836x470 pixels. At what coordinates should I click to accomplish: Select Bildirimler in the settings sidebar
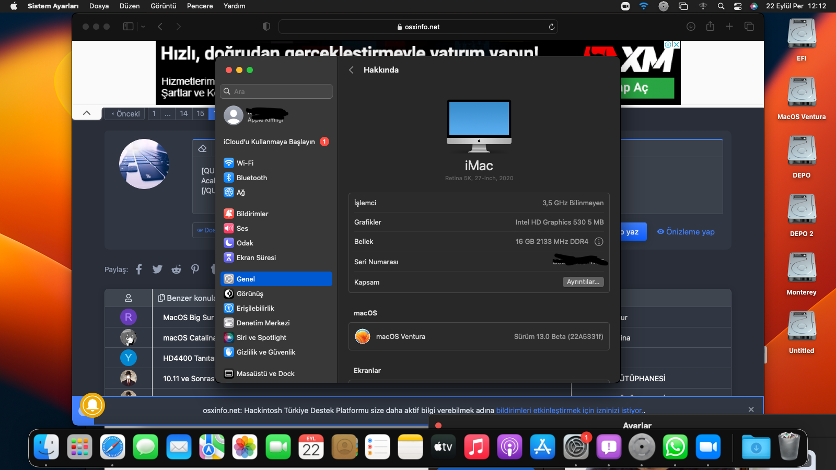pos(252,214)
